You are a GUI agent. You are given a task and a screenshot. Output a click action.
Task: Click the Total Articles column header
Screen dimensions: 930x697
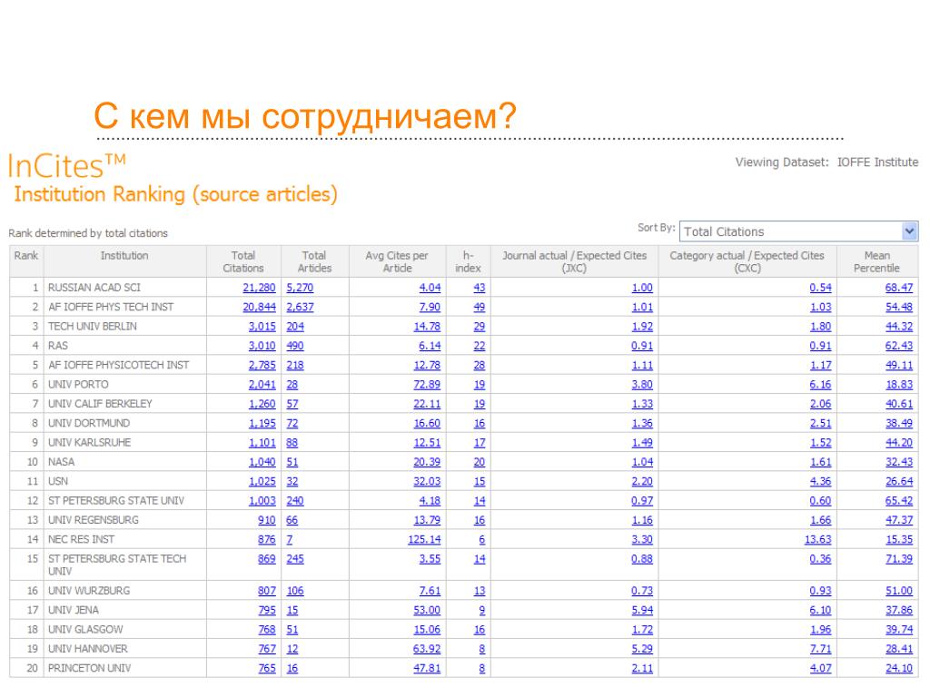(314, 261)
